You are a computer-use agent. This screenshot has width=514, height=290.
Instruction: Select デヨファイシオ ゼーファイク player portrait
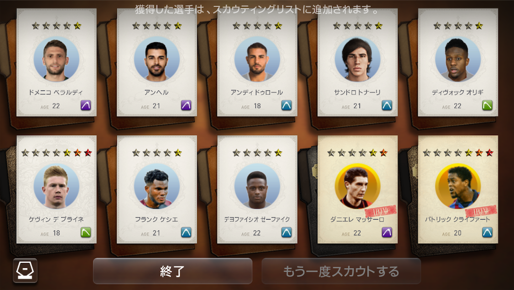pyautogui.click(x=257, y=186)
